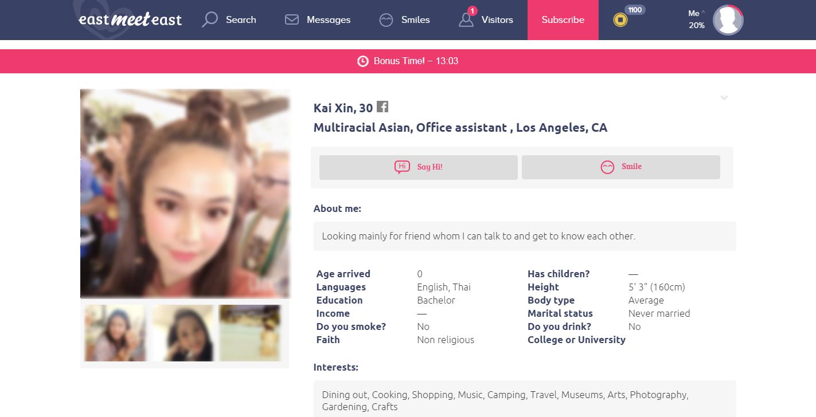Click the English, Thai languages value
This screenshot has height=417, width=816.
pos(444,287)
